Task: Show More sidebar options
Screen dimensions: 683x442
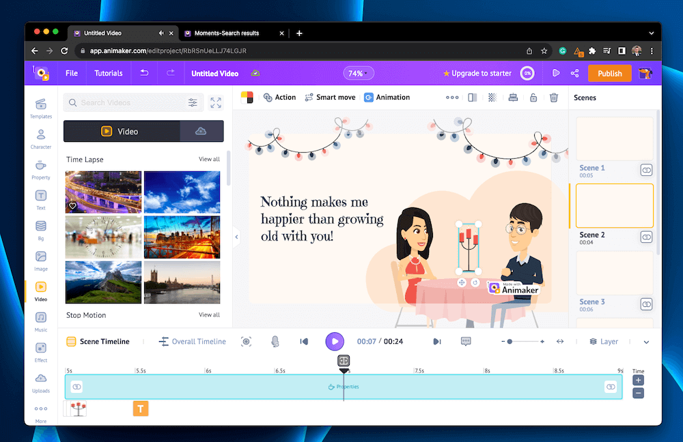Action: coord(41,413)
